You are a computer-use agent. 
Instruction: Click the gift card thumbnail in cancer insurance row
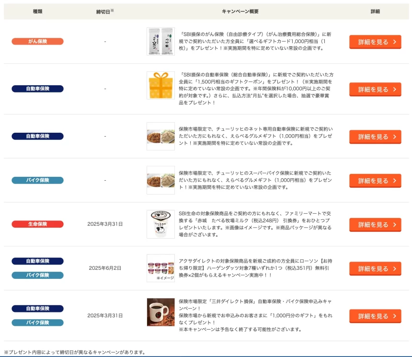point(160,41)
